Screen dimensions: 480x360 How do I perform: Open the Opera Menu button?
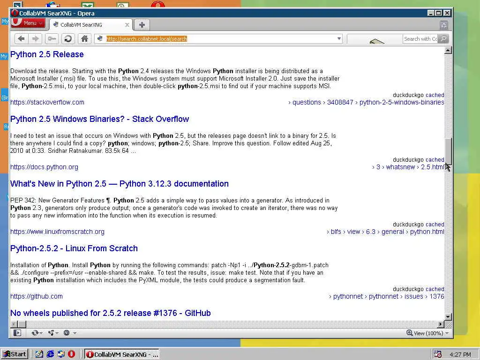[28, 23]
